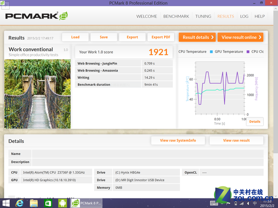
Task: Open Result details
Action: tap(197, 37)
